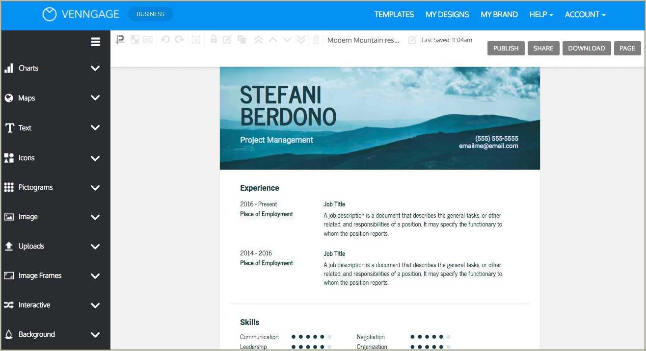646x351 pixels.
Task: Expand the Icons panel
Action: tap(95, 158)
